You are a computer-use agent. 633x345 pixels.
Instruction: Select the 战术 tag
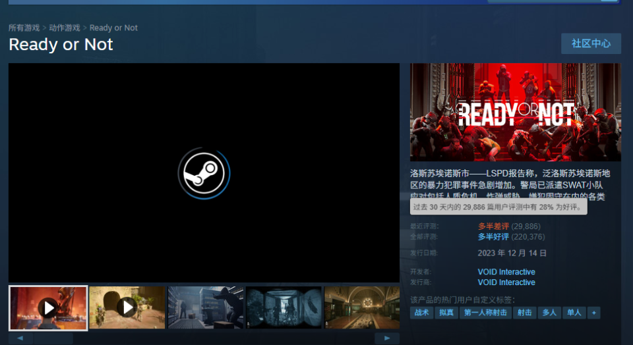tap(422, 313)
